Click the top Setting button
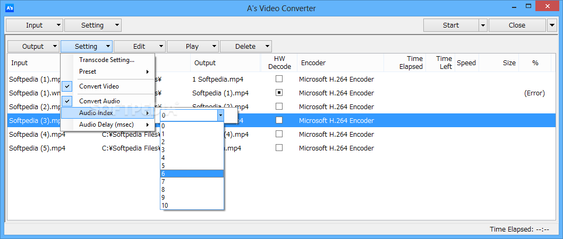 coord(92,25)
